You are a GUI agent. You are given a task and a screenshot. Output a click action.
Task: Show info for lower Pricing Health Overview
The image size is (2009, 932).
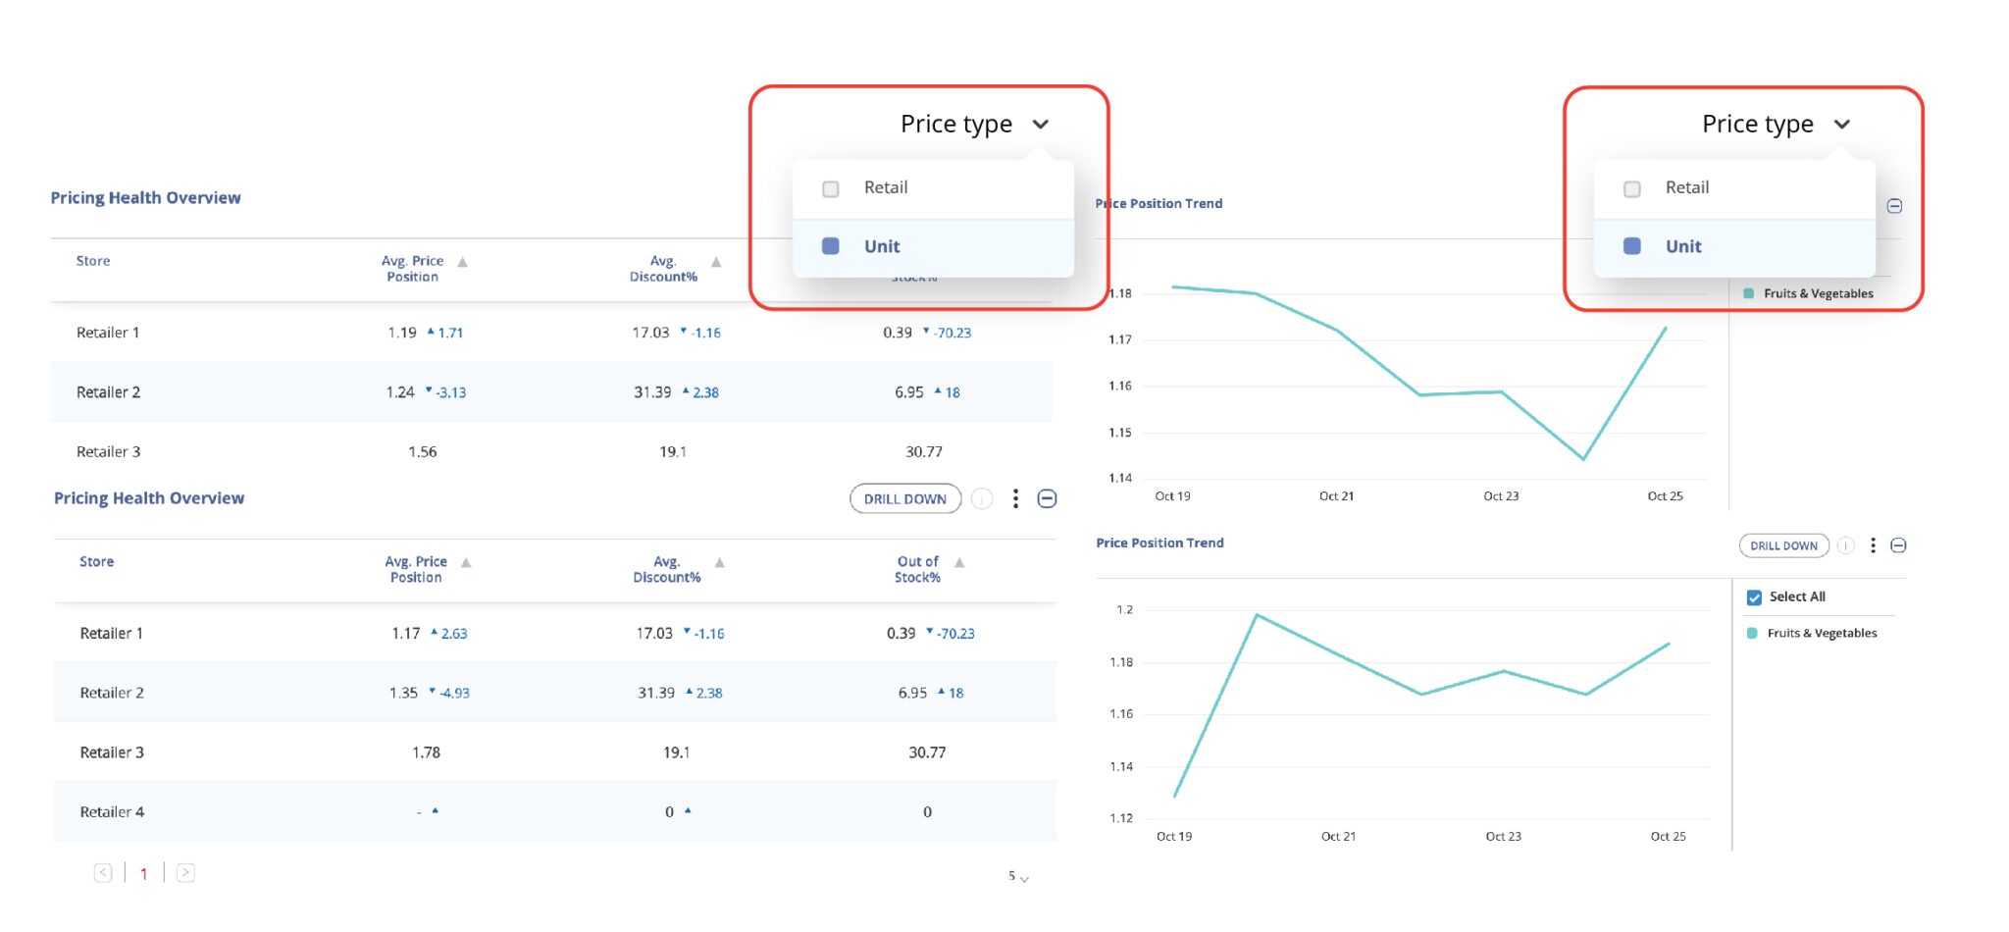coord(982,498)
